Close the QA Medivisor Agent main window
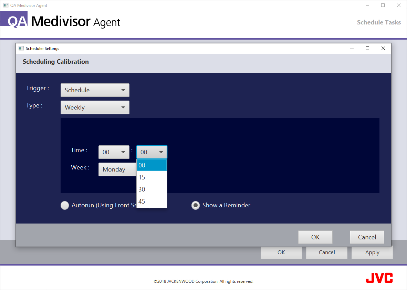Viewport: 407px width, 290px height. [399, 5]
